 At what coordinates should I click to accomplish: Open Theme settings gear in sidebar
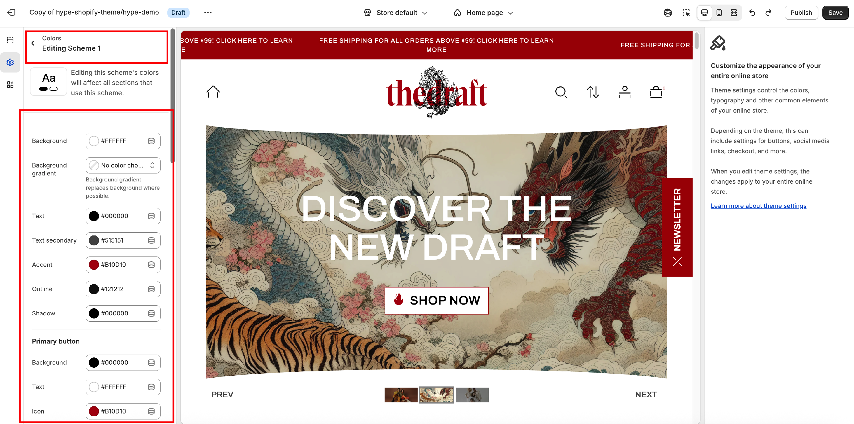tap(10, 62)
